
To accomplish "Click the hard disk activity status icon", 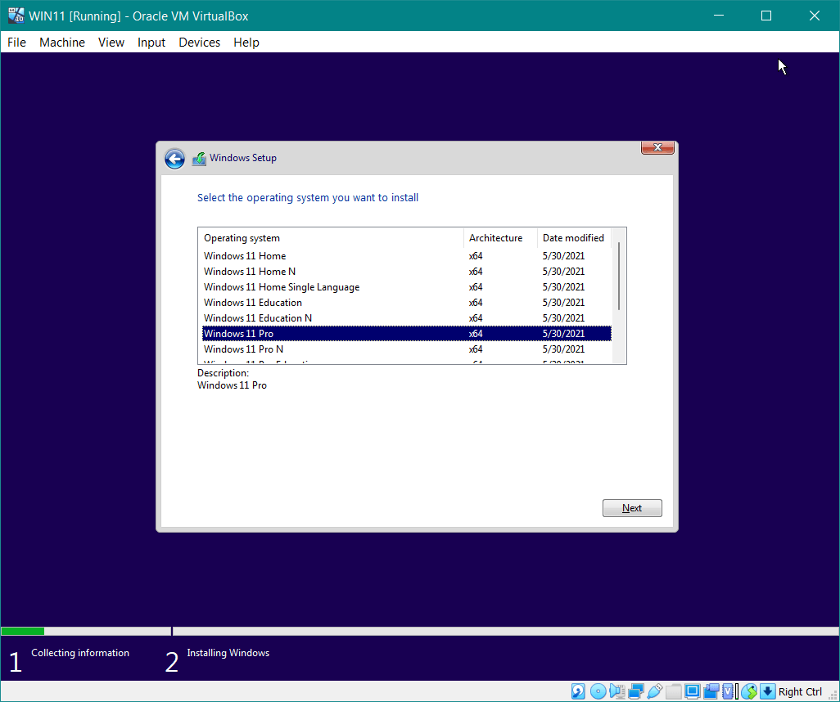I will tap(579, 691).
